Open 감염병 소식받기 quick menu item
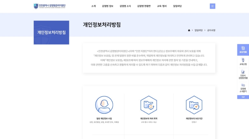Image resolution: width=249 pixels, height=139 pixels. pyautogui.click(x=243, y=88)
